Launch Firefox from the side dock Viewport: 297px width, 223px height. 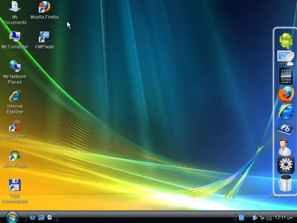[x=286, y=94]
